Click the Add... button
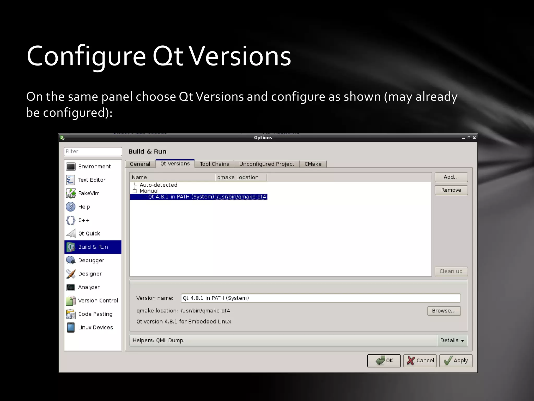Viewport: 534px width, 401px height. 451,177
